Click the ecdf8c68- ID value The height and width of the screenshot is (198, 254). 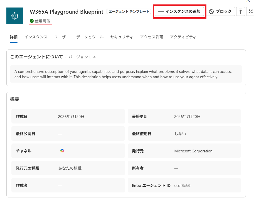click(183, 186)
